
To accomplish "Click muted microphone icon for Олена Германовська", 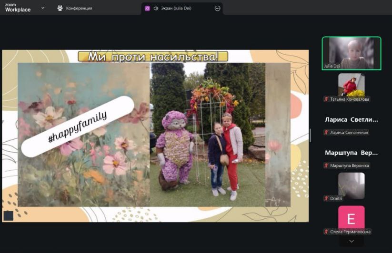I will (326, 232).
